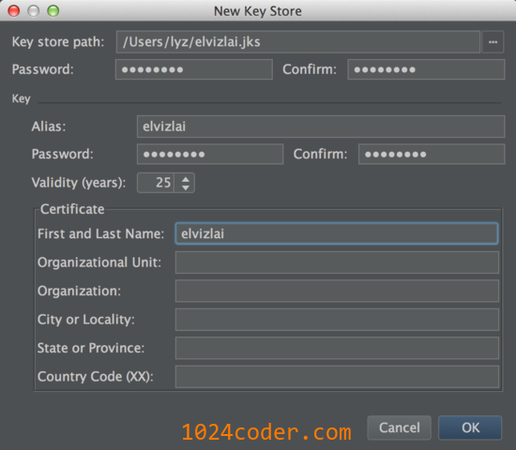Click the OK button
This screenshot has width=516, height=450.
(x=470, y=427)
